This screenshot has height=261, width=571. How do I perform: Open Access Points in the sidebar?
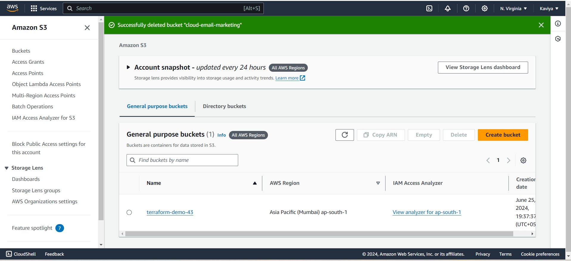[28, 73]
